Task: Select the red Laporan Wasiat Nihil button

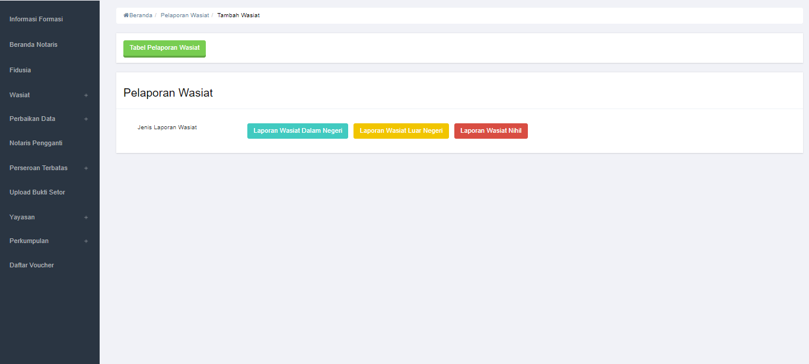Action: (491, 131)
